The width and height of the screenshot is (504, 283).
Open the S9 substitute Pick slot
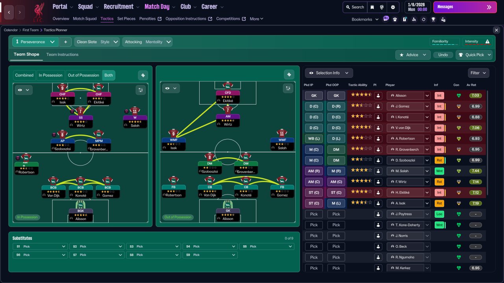pyautogui.click(x=210, y=255)
